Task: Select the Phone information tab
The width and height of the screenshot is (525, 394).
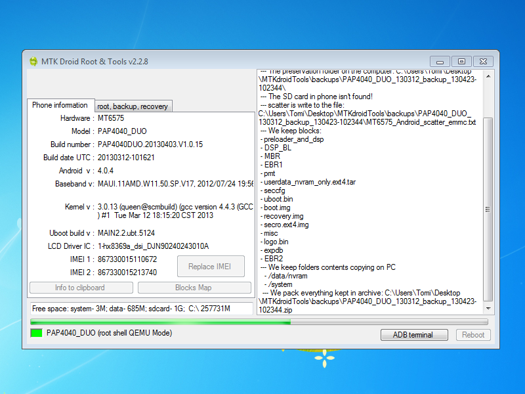Action: [x=60, y=105]
